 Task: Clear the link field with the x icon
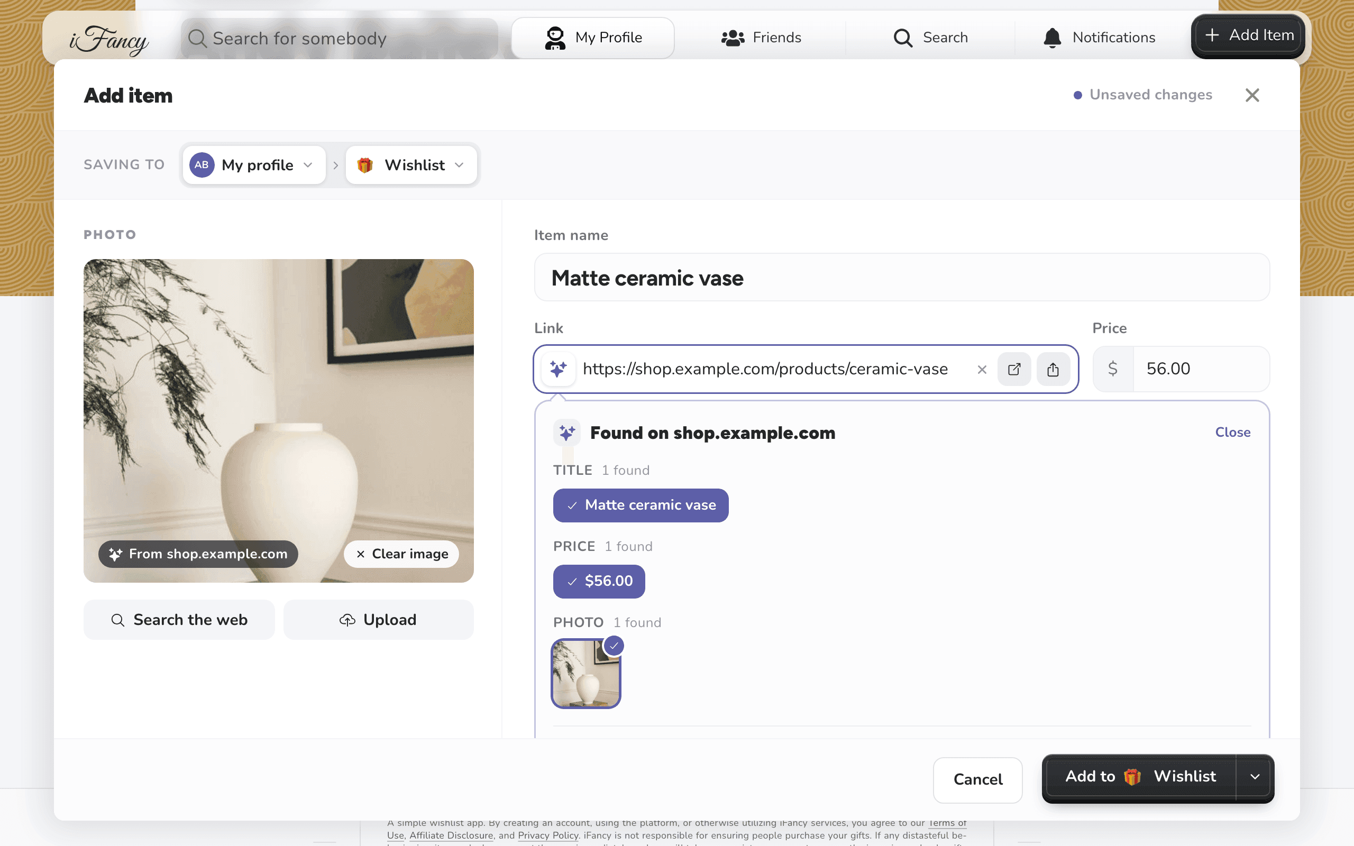[982, 369]
